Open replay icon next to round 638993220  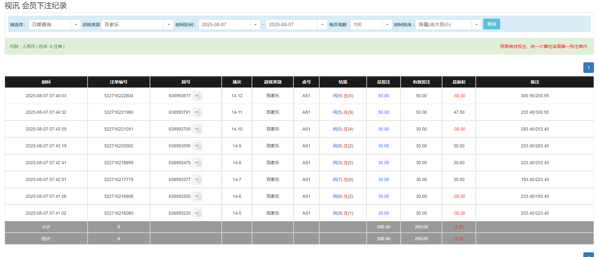point(197,213)
